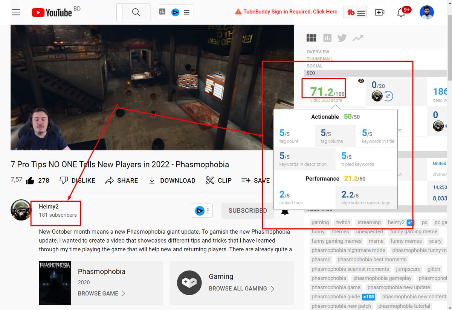This screenshot has height=310, width=452.
Task: Select vidIQ panel grid view icon
Action: click(x=311, y=38)
